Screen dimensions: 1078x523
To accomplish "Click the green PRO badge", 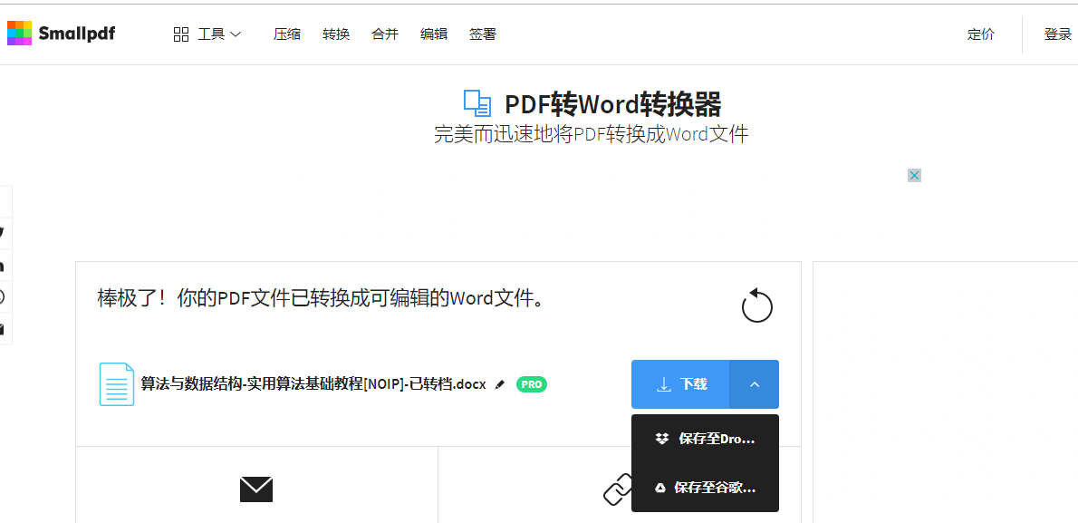I will 532,384.
